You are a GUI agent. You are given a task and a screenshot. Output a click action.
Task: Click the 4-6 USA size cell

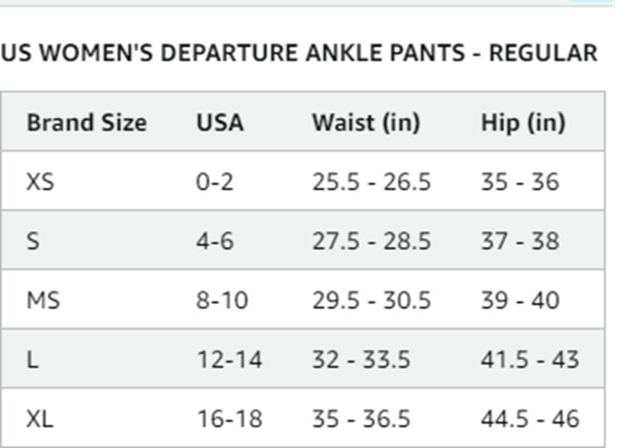point(216,241)
